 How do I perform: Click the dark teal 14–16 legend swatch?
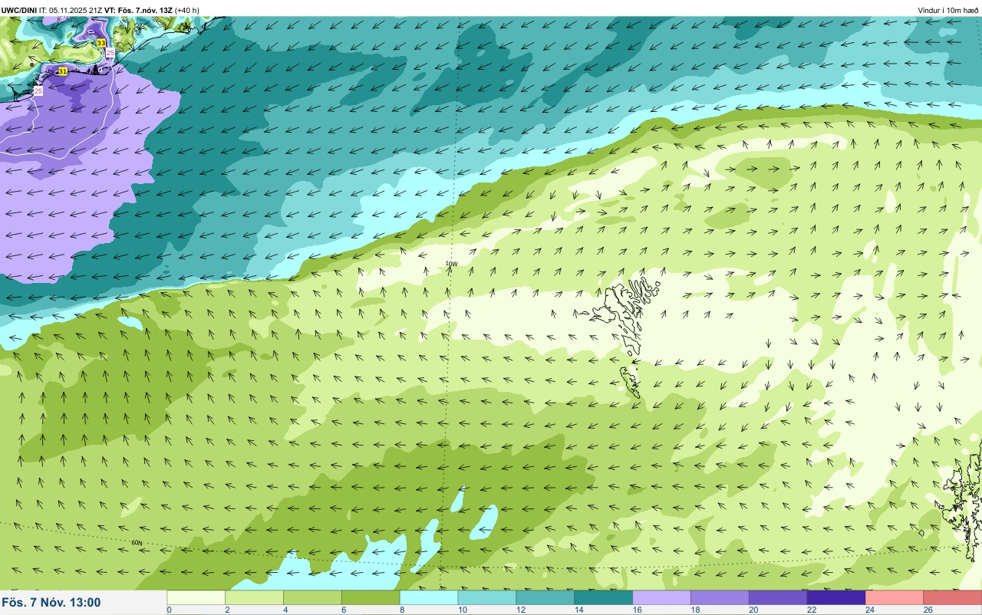point(604,597)
